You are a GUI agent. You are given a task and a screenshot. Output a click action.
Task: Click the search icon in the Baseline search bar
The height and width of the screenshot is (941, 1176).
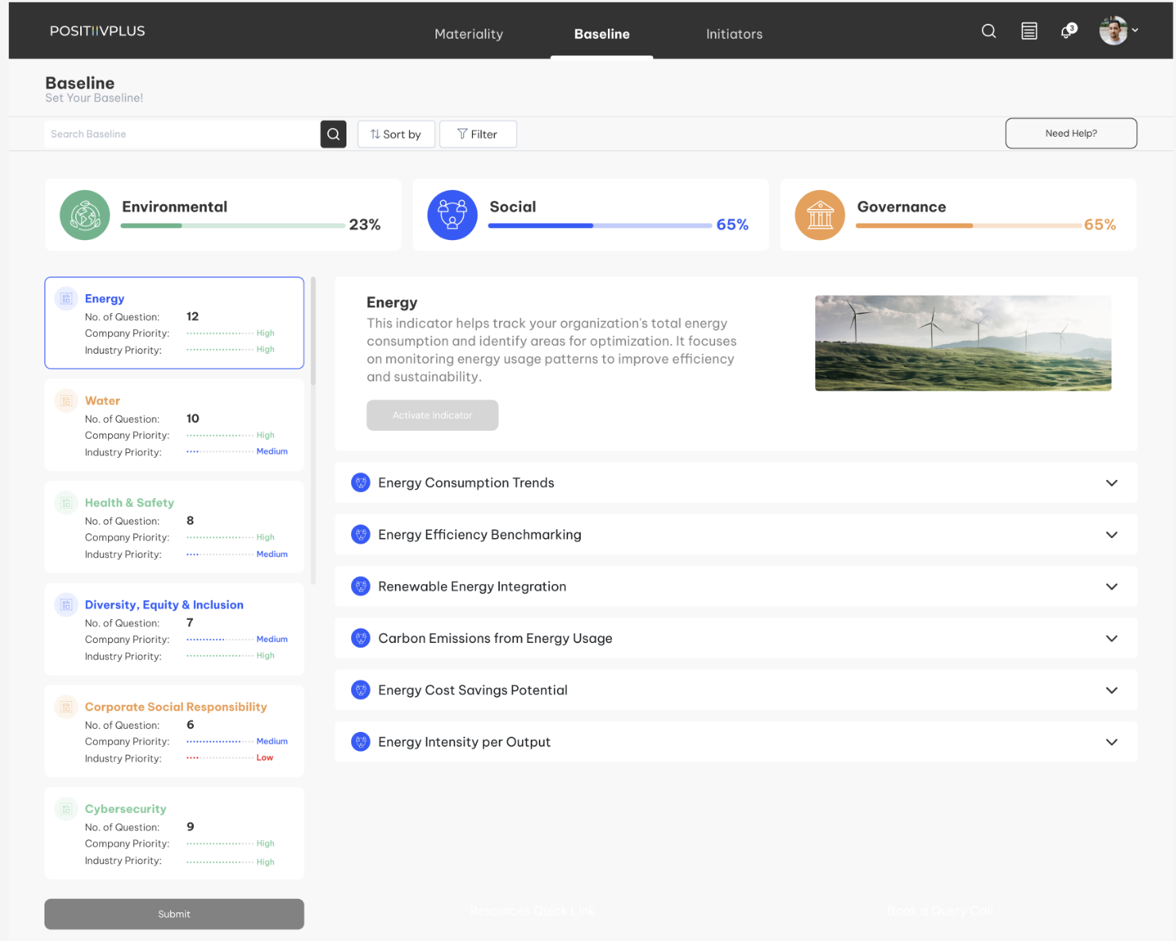[x=333, y=134]
